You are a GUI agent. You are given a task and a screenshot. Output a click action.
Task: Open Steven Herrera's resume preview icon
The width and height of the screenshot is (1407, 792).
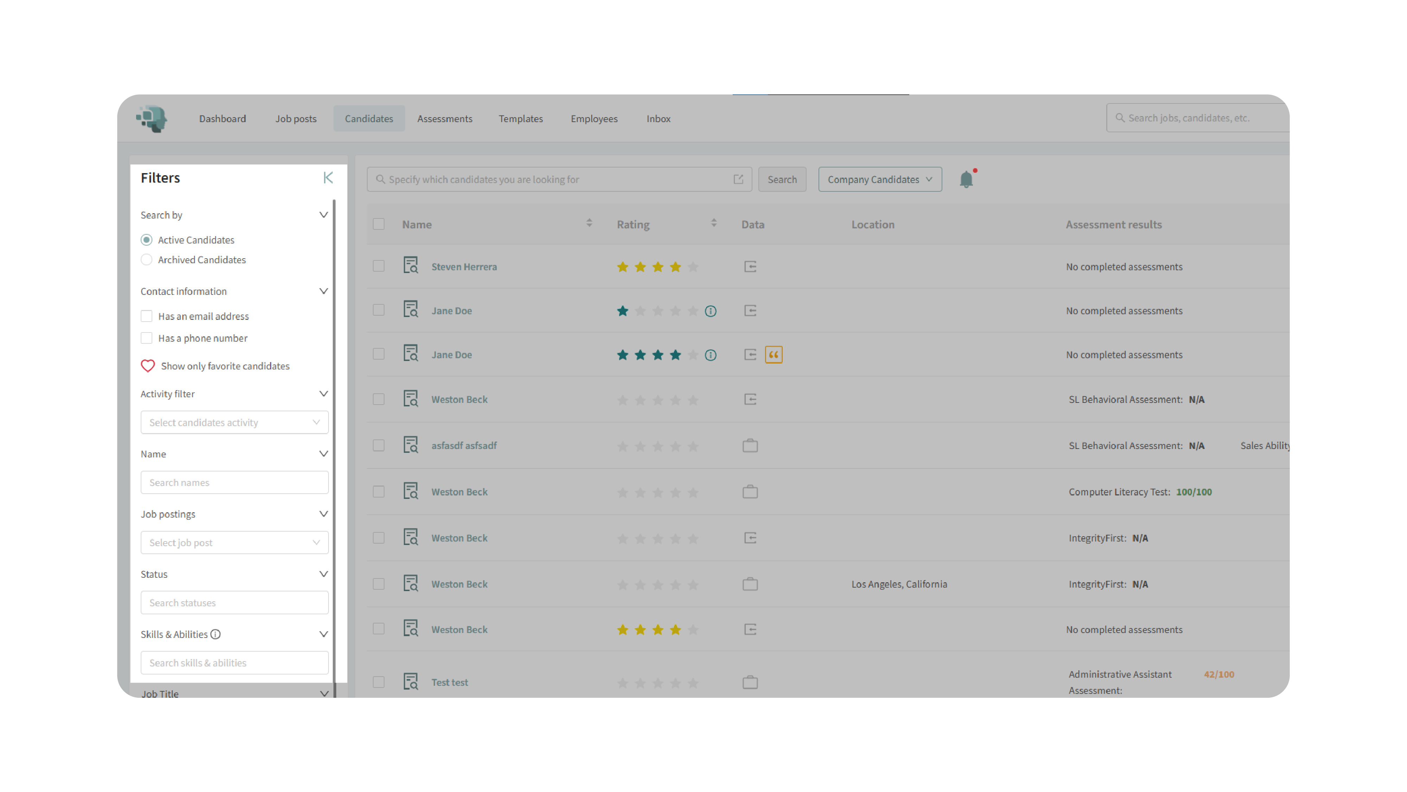click(x=410, y=266)
